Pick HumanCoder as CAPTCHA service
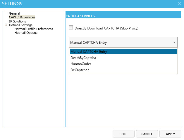184x140 pixels. coord(81,64)
